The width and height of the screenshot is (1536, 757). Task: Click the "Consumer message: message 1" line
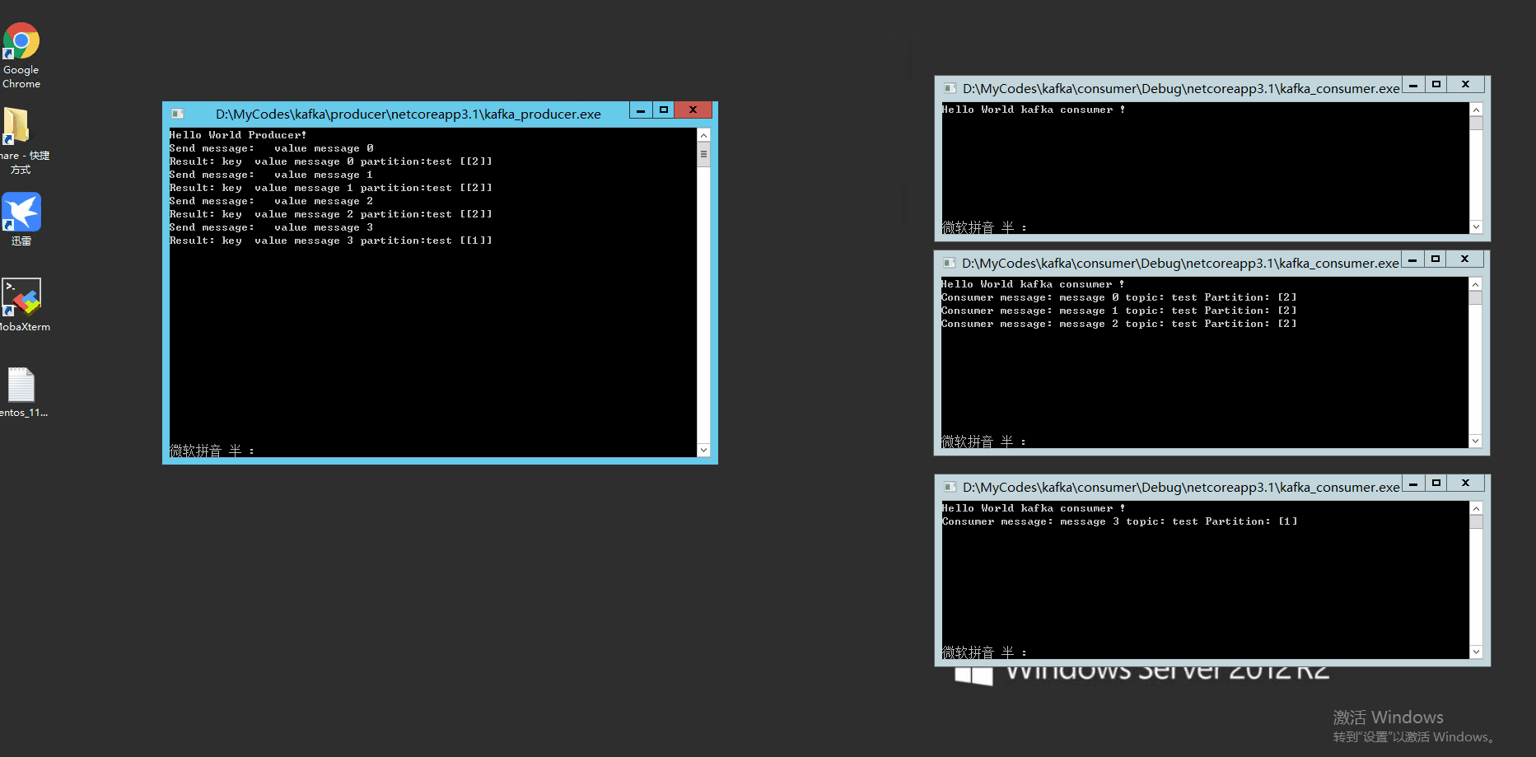(x=1119, y=311)
